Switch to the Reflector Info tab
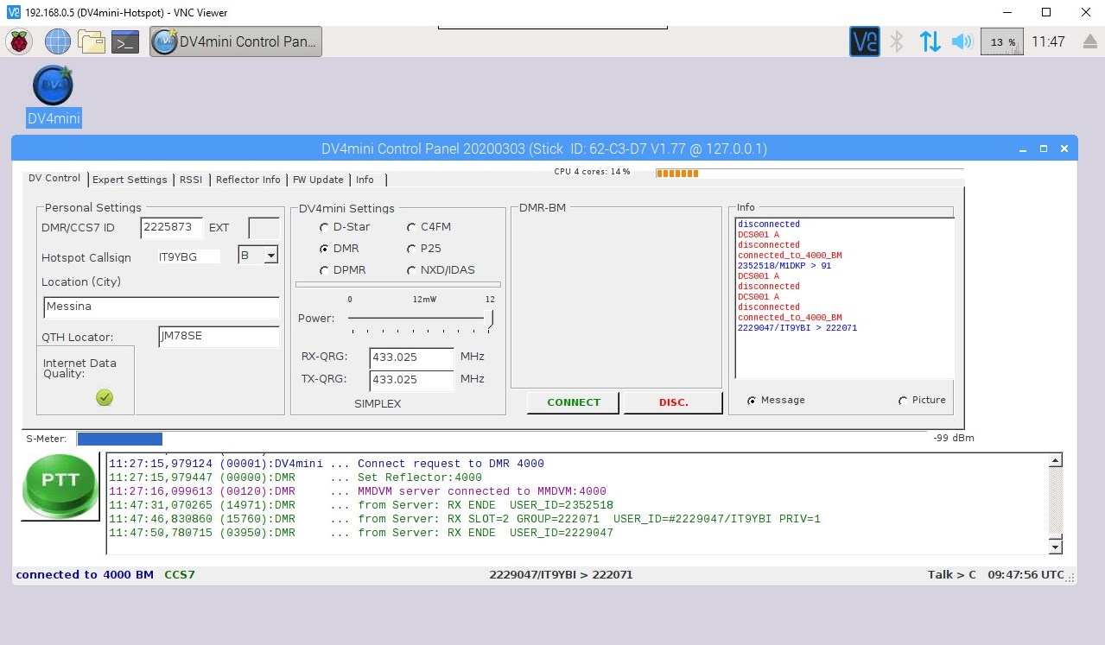1105x645 pixels. coord(248,180)
